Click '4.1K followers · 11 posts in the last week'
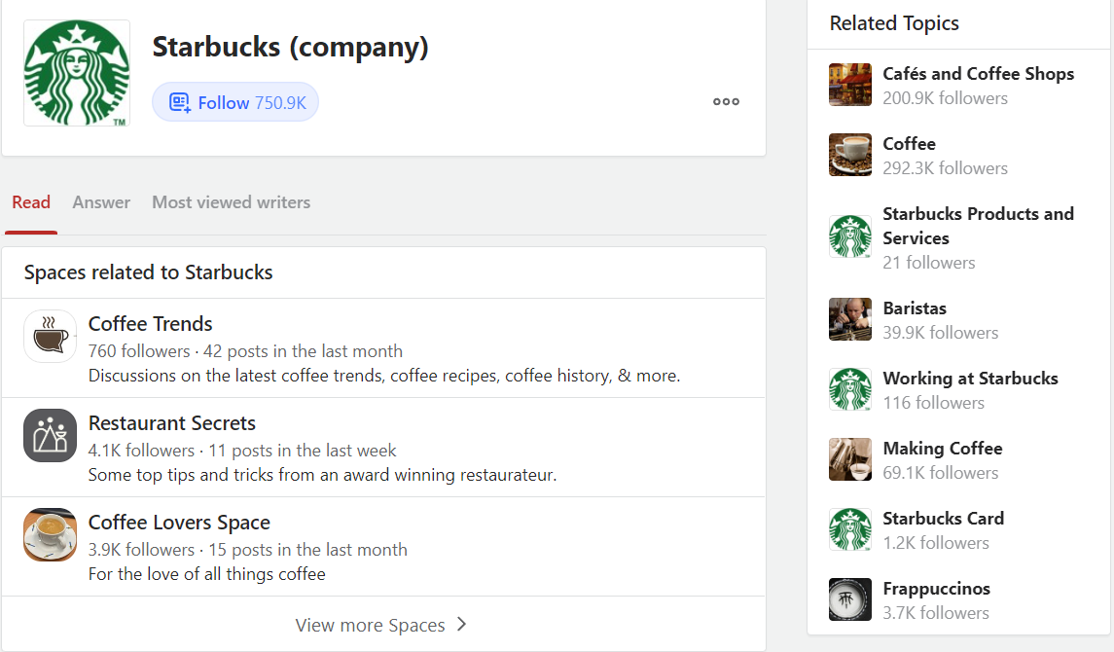The image size is (1114, 652). point(242,451)
